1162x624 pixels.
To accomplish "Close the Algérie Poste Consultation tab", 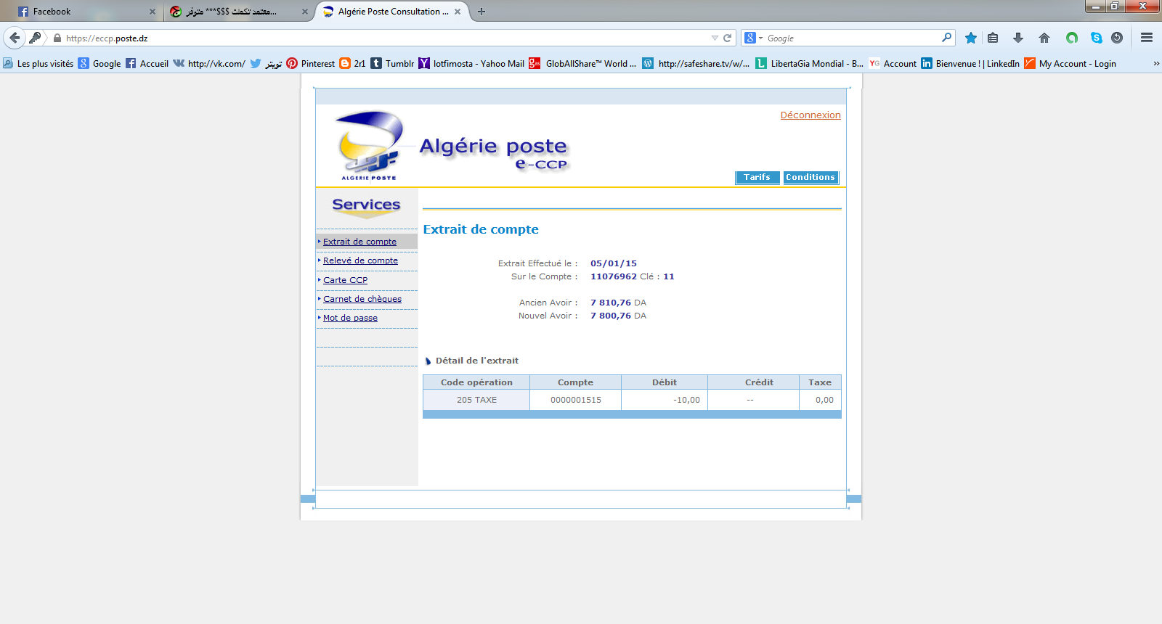I will click(x=458, y=12).
